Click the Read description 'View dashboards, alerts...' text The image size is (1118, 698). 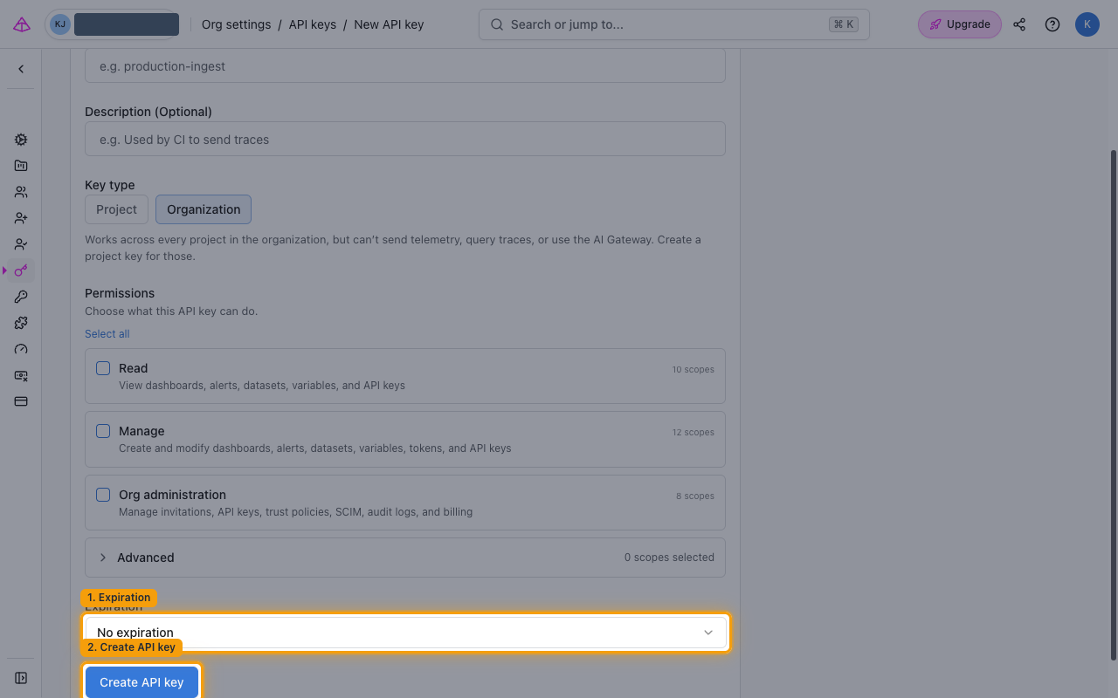pos(262,385)
